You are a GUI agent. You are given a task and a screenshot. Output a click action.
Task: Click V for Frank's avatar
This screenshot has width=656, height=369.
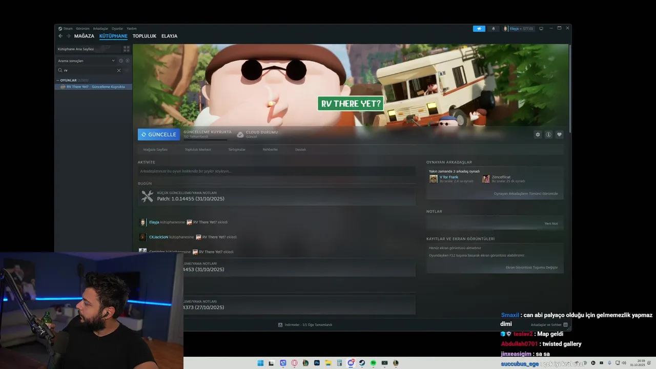[x=434, y=179]
